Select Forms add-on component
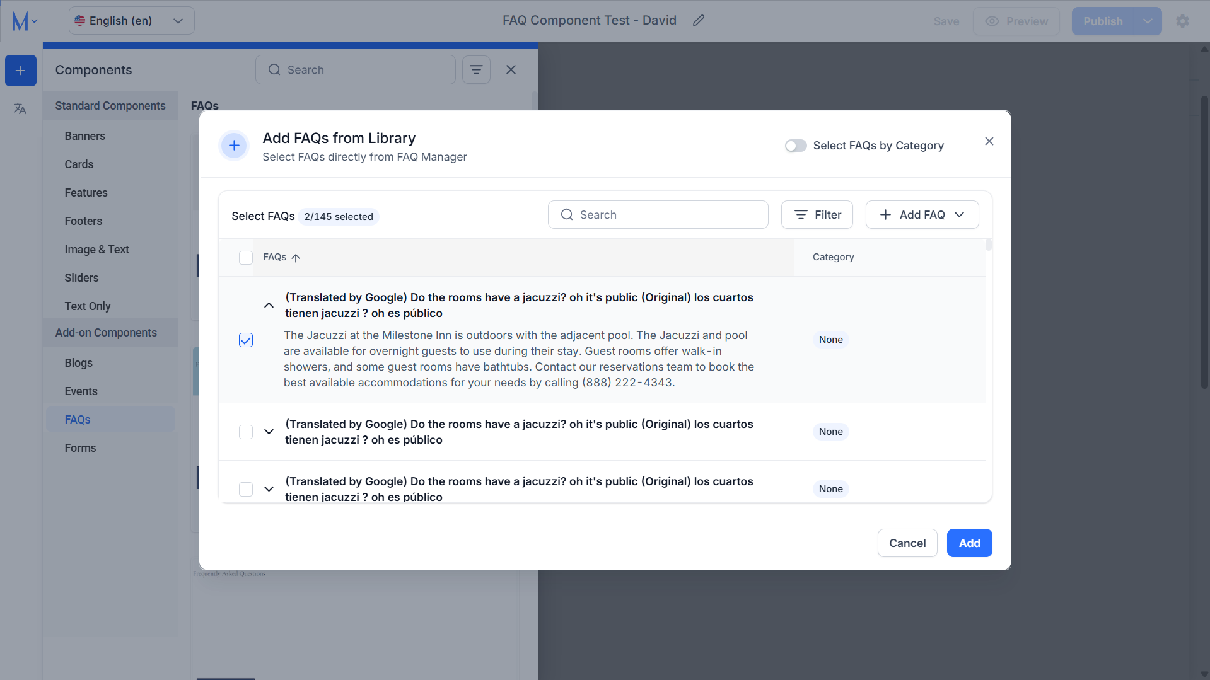The height and width of the screenshot is (680, 1210). click(80, 448)
